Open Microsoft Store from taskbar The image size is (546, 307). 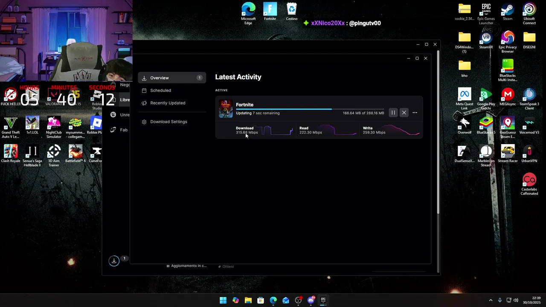tap(261, 300)
